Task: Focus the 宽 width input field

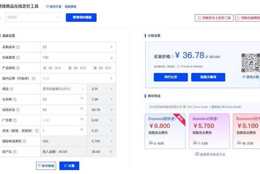Action: (76, 68)
